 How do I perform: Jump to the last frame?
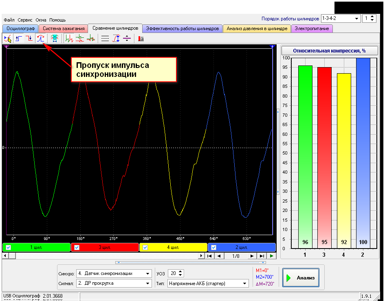[262, 256]
